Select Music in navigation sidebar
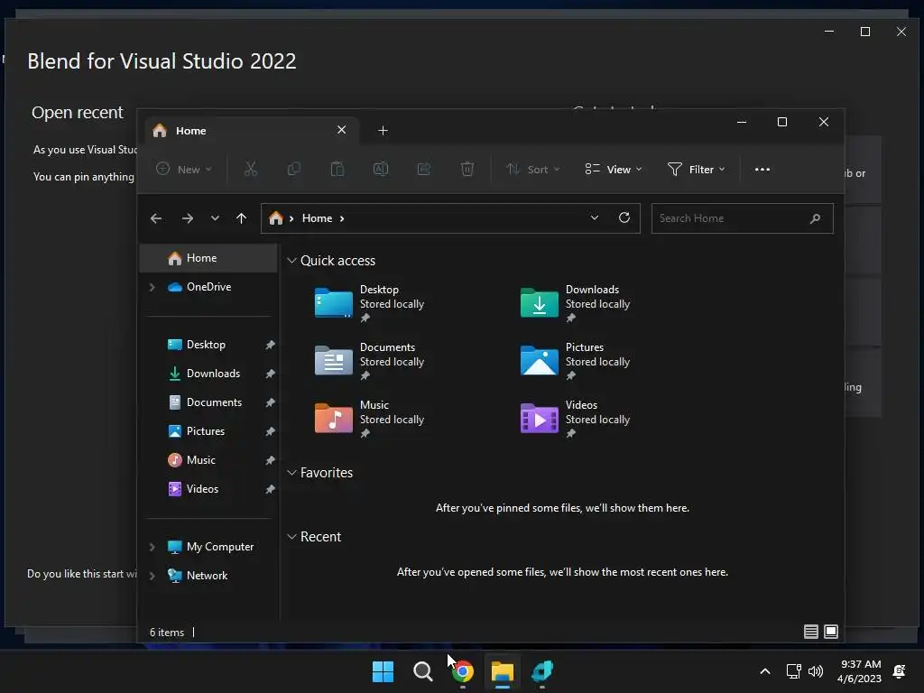924x693 pixels. point(208,460)
